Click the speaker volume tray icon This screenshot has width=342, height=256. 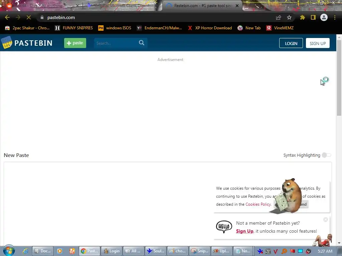308,251
